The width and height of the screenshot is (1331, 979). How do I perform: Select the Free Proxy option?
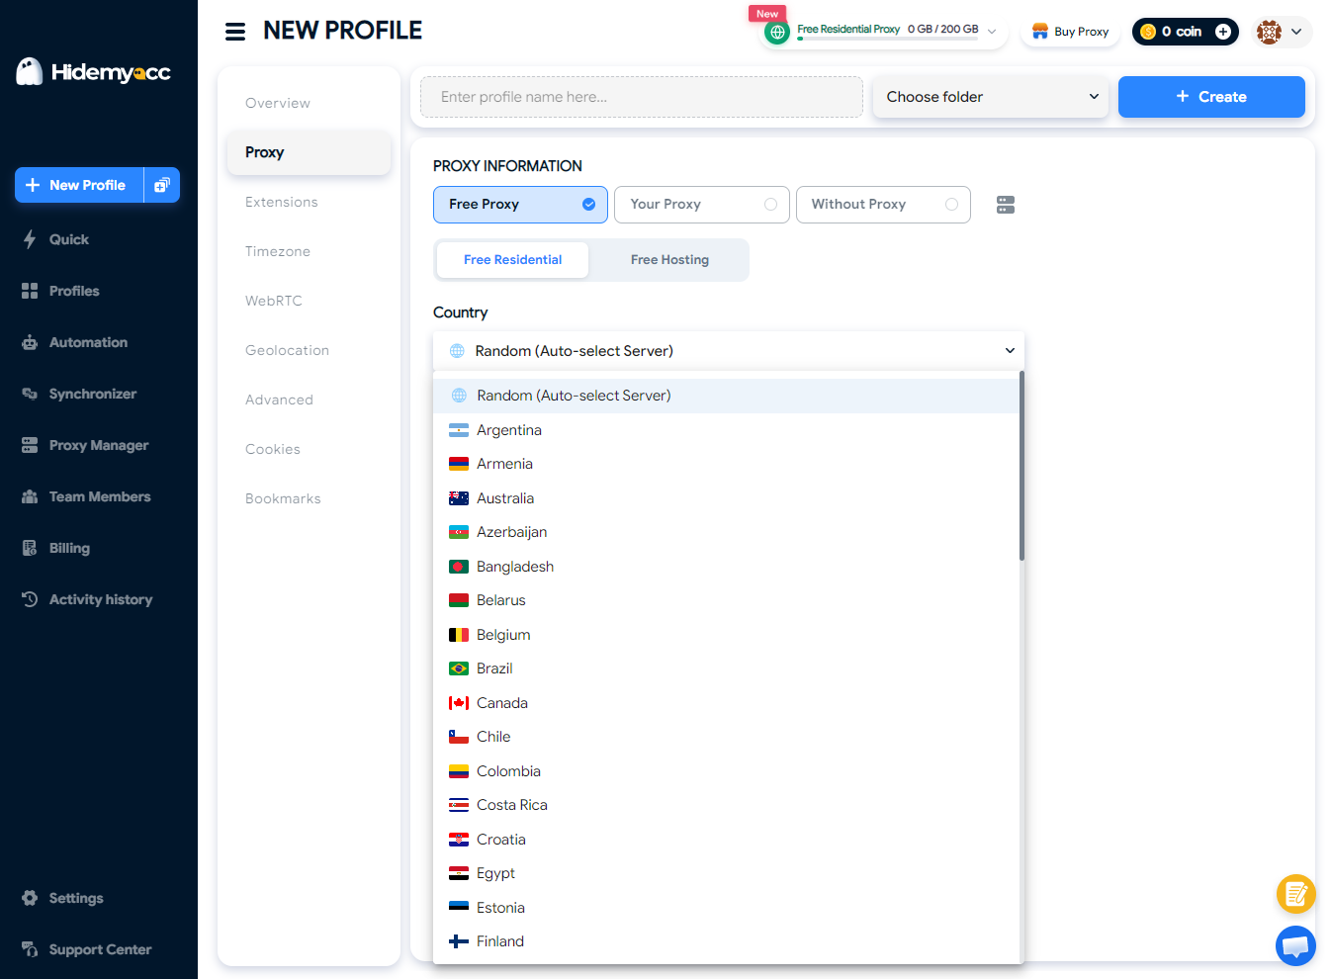coord(520,205)
